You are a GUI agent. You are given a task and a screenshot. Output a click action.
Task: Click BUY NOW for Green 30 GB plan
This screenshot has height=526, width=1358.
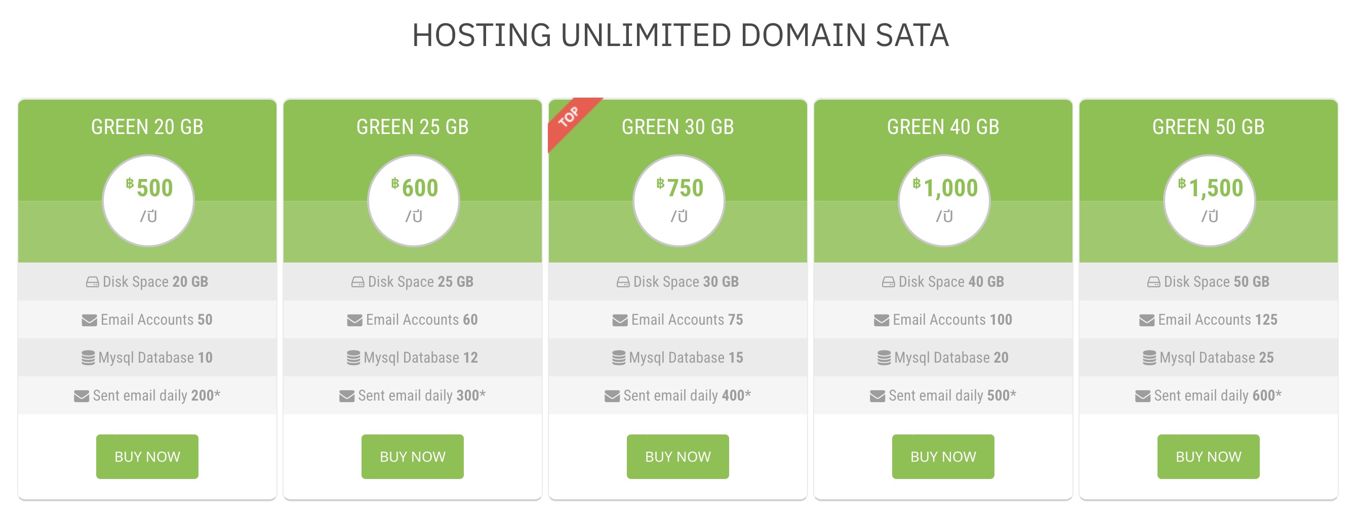[x=677, y=456]
